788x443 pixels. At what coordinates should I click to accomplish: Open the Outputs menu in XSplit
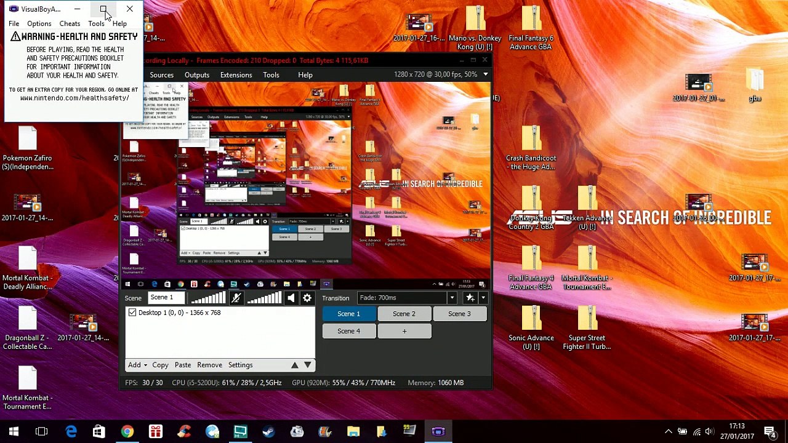click(197, 75)
